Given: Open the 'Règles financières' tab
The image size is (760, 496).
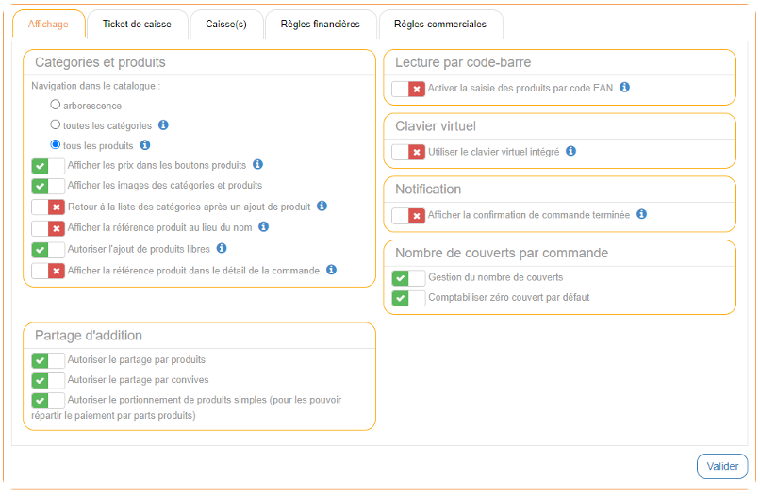Looking at the screenshot, I should (x=320, y=25).
